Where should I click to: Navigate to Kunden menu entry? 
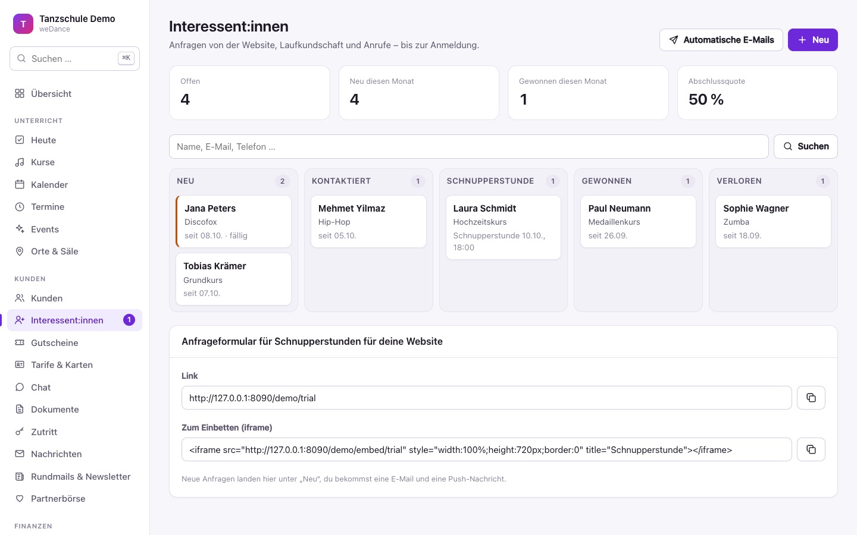click(74, 298)
